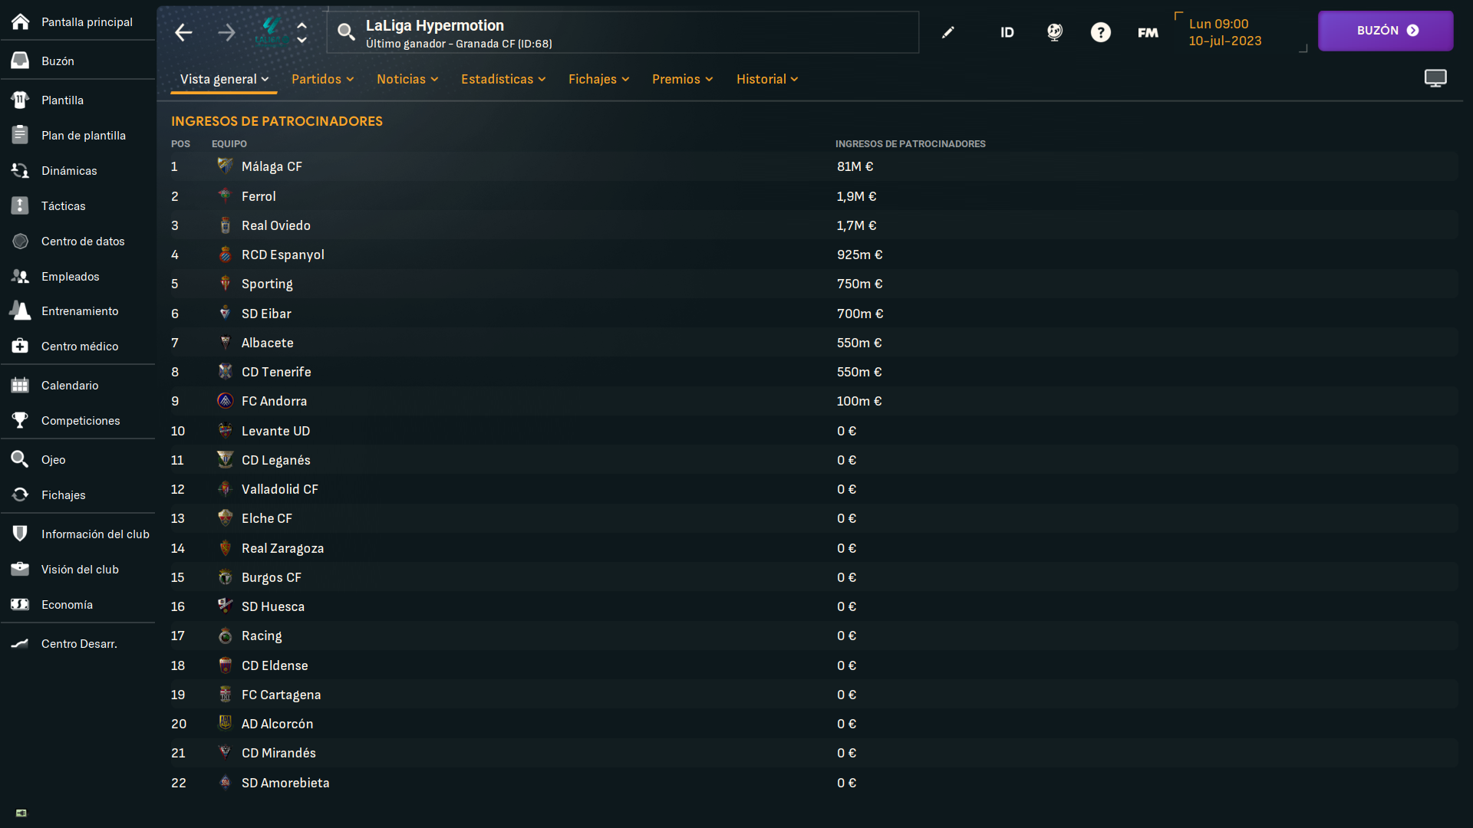Expand Premios dropdown tab
Viewport: 1473px width, 828px height.
[x=683, y=79]
